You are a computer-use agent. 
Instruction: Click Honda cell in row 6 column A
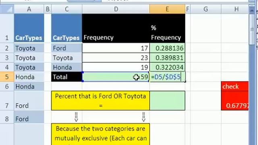click(29, 87)
